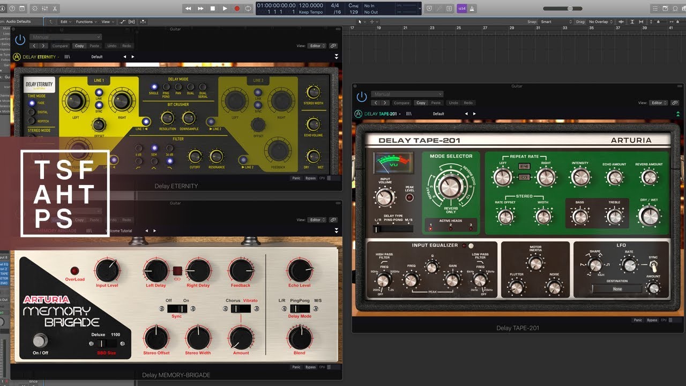Image resolution: width=686 pixels, height=386 pixels.
Task: Click Copy in the Delay Eternity header
Action: [x=79, y=46]
